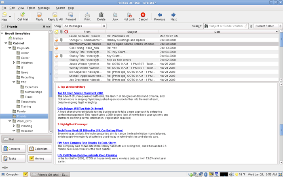
Task: Collapse the T&E folder
Action: [14, 82]
